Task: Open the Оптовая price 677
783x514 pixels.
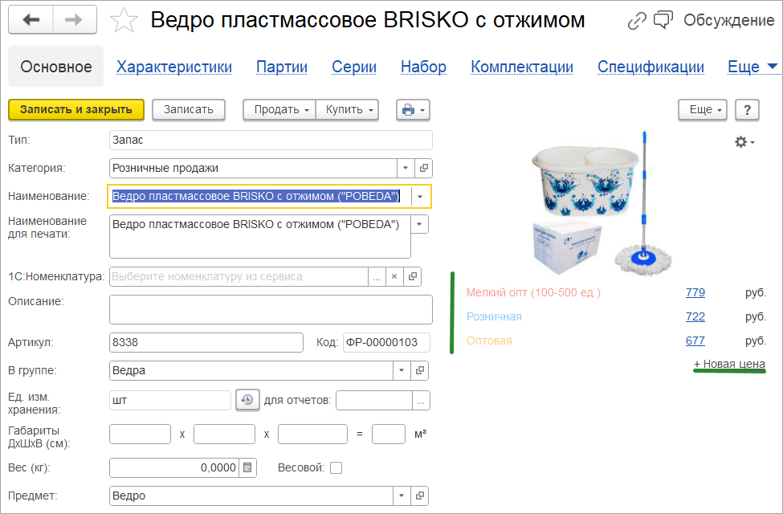Action: 695,341
